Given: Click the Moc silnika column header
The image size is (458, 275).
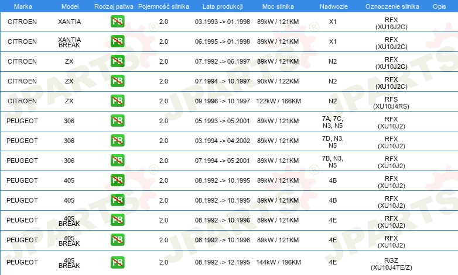Looking at the screenshot, I should click(278, 6).
